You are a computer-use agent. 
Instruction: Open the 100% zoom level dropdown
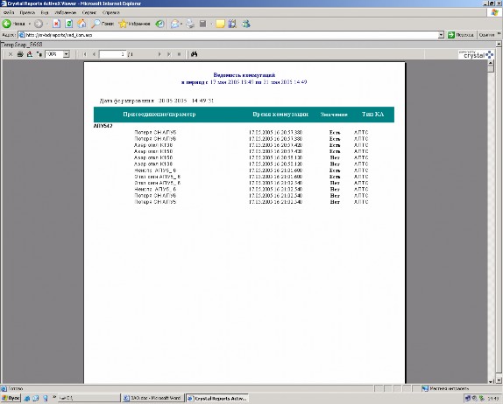tap(66, 54)
